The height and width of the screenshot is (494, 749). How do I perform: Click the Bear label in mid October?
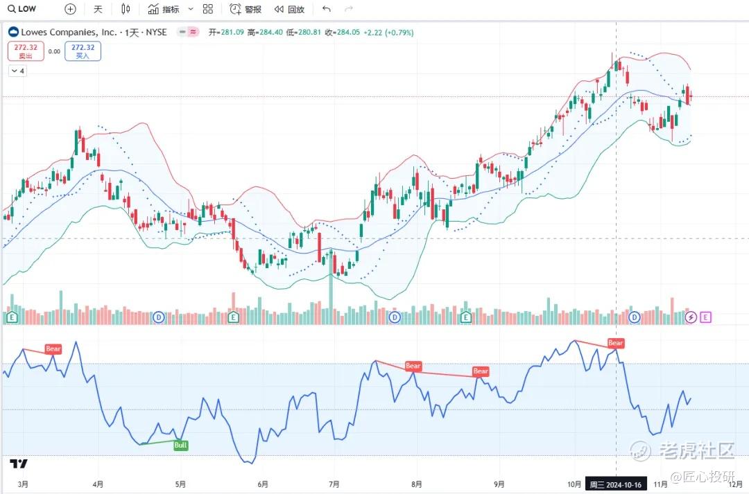click(x=616, y=343)
